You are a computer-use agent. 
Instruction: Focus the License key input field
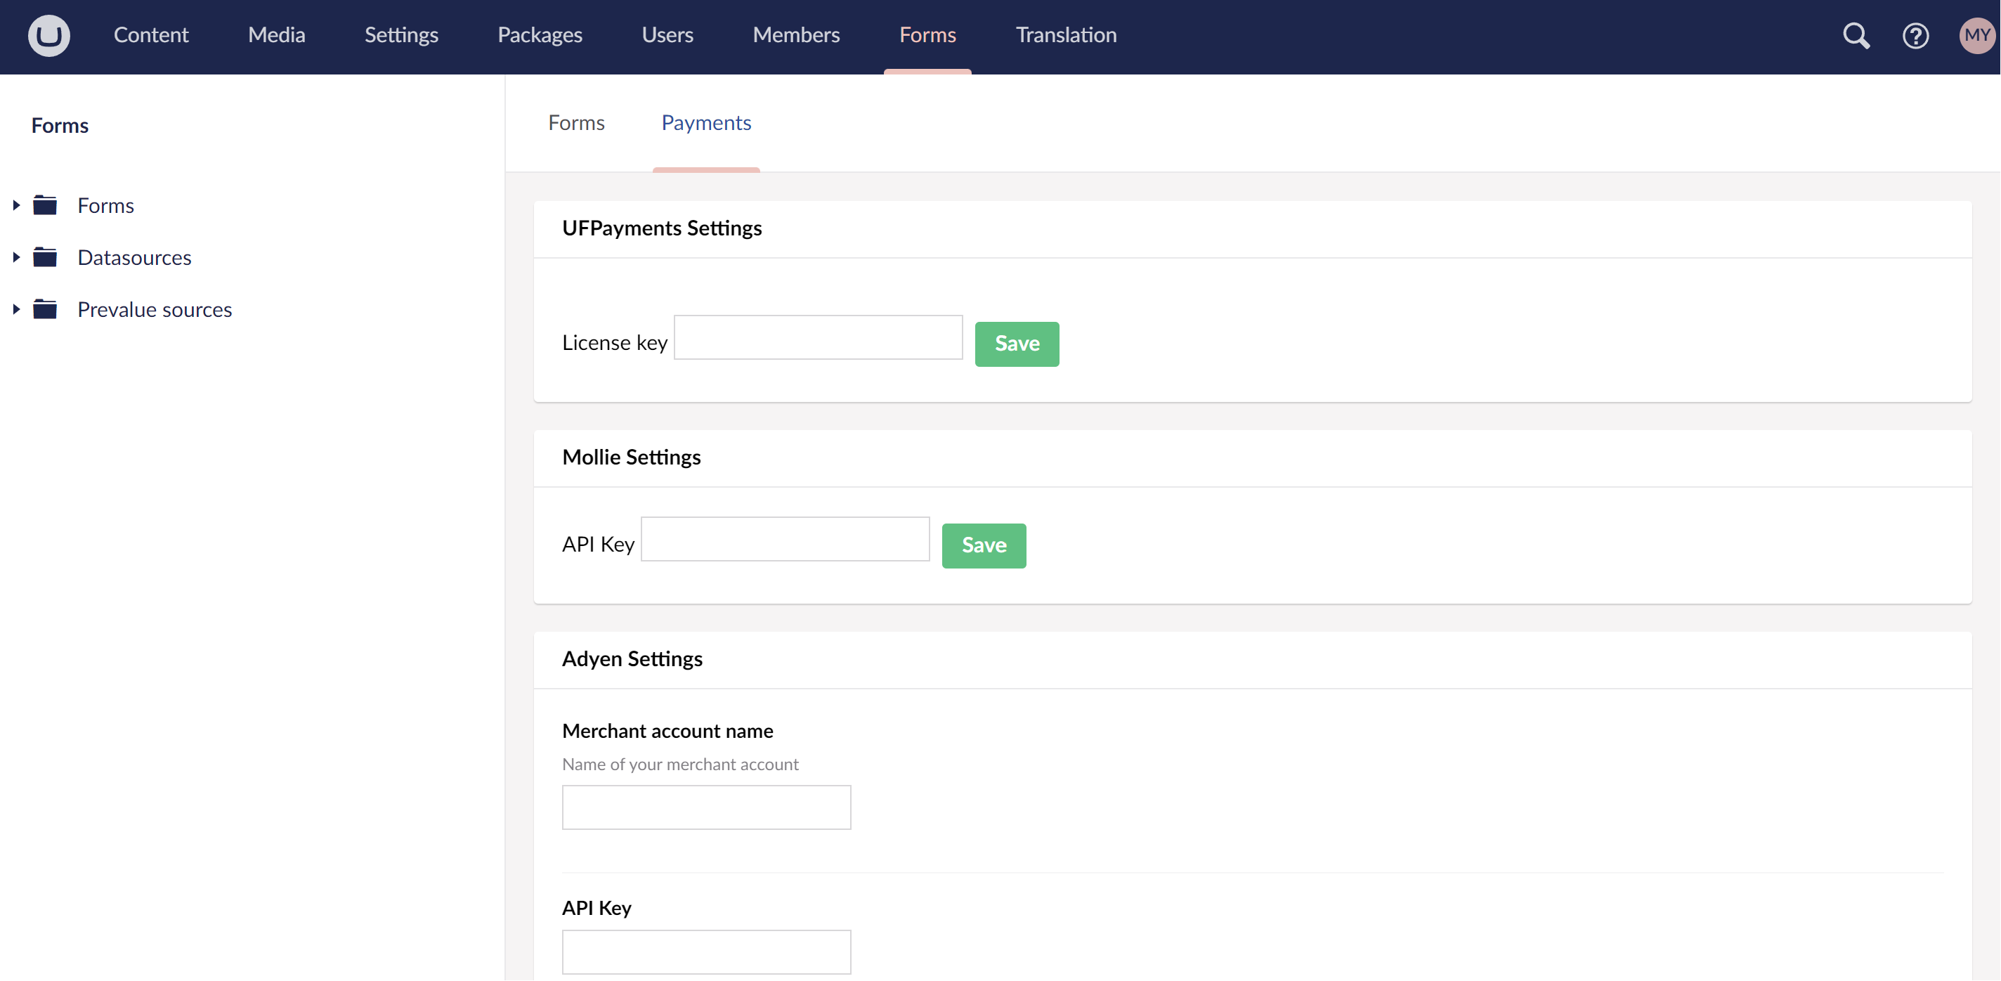818,337
